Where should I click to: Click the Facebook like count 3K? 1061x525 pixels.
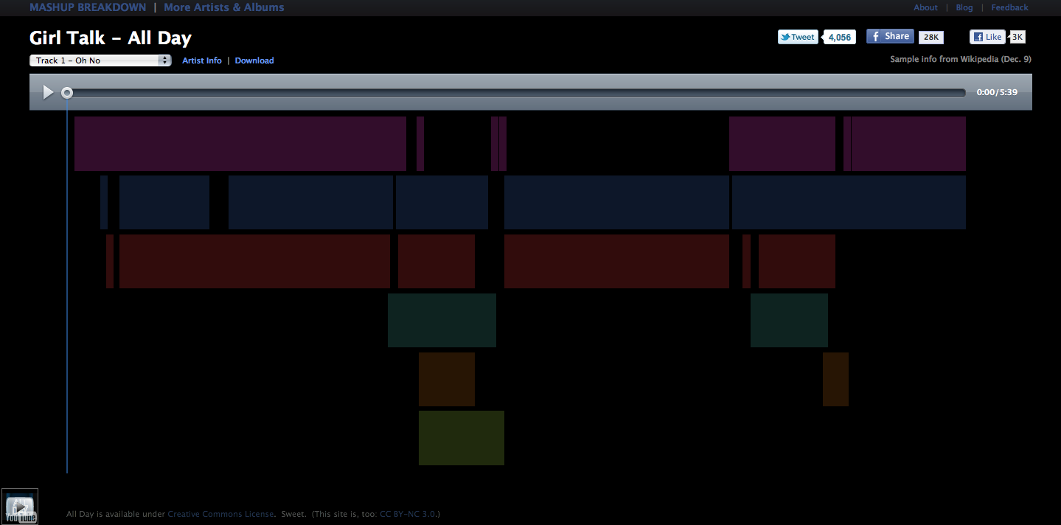click(x=1017, y=37)
